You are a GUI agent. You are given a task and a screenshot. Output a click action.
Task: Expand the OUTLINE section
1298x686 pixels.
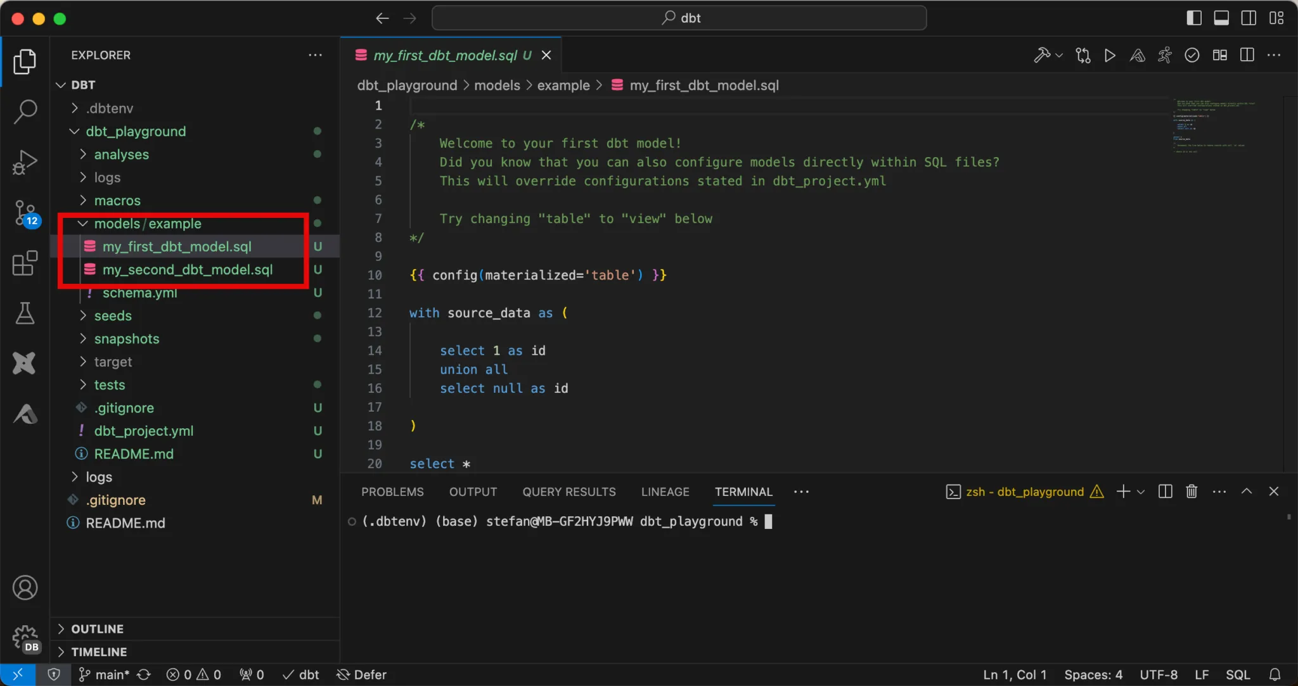click(x=97, y=628)
